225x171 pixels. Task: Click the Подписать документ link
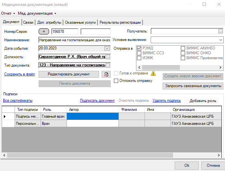pos(97,101)
